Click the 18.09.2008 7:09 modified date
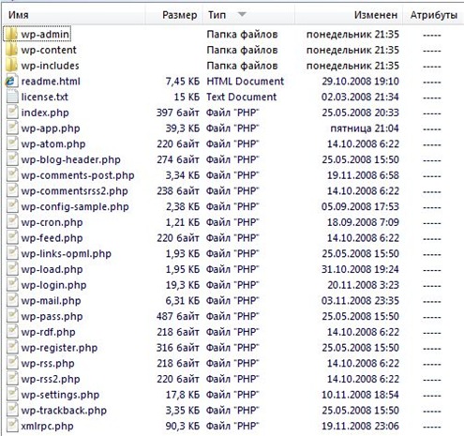 [x=363, y=222]
